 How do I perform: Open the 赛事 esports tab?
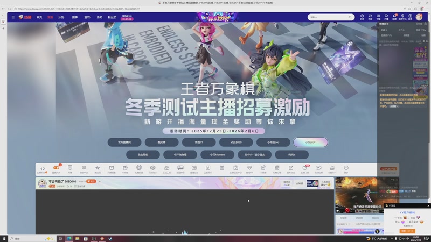(74, 17)
